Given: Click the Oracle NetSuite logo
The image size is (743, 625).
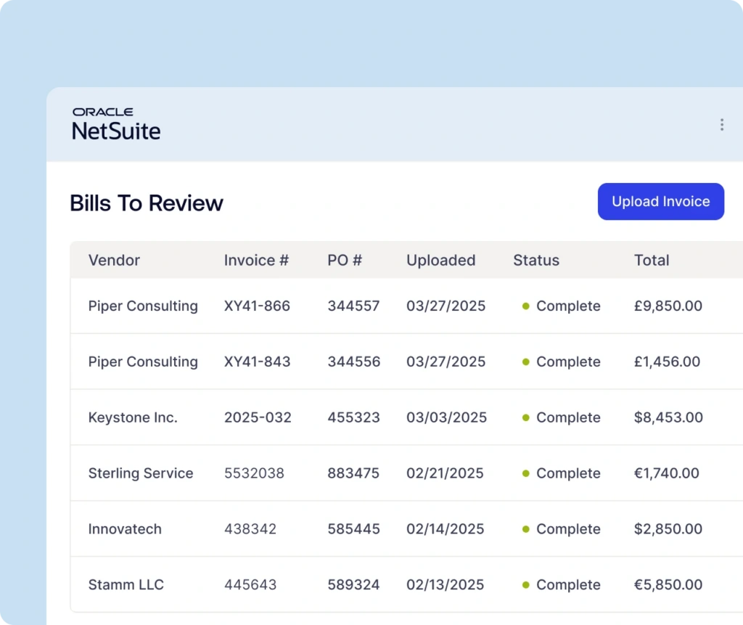Looking at the screenshot, I should (116, 124).
